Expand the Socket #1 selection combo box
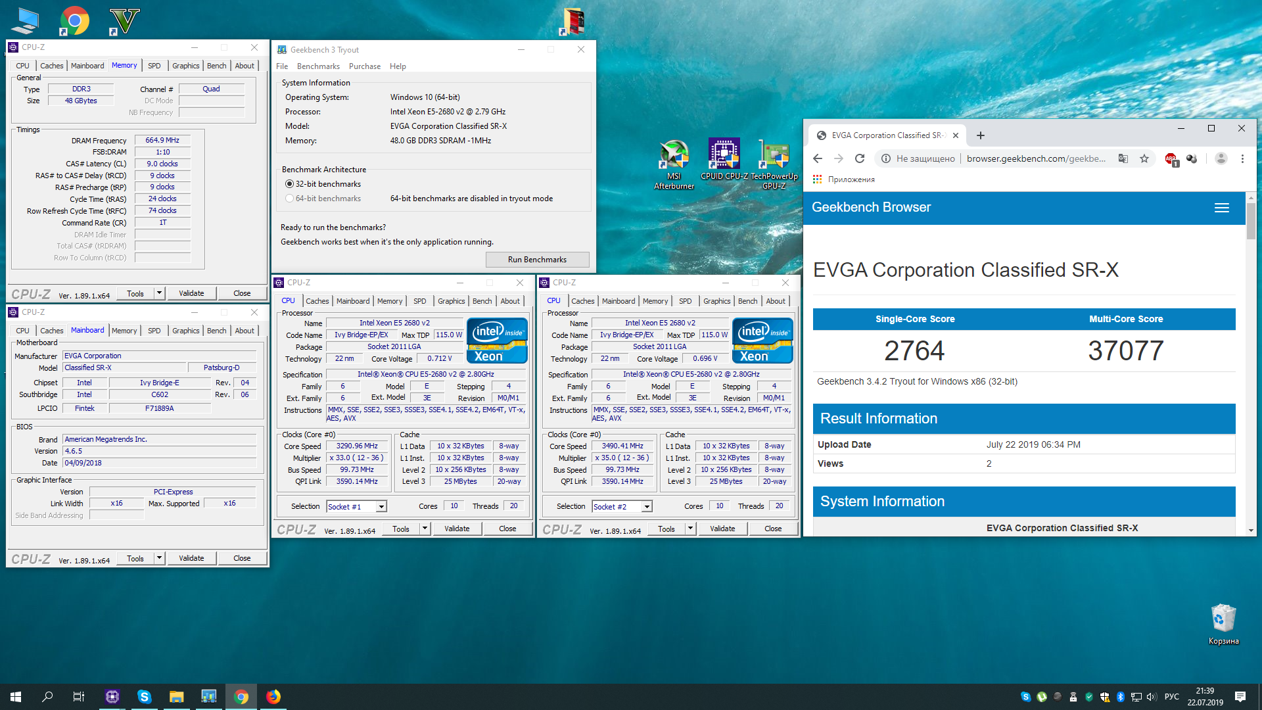 pos(381,507)
